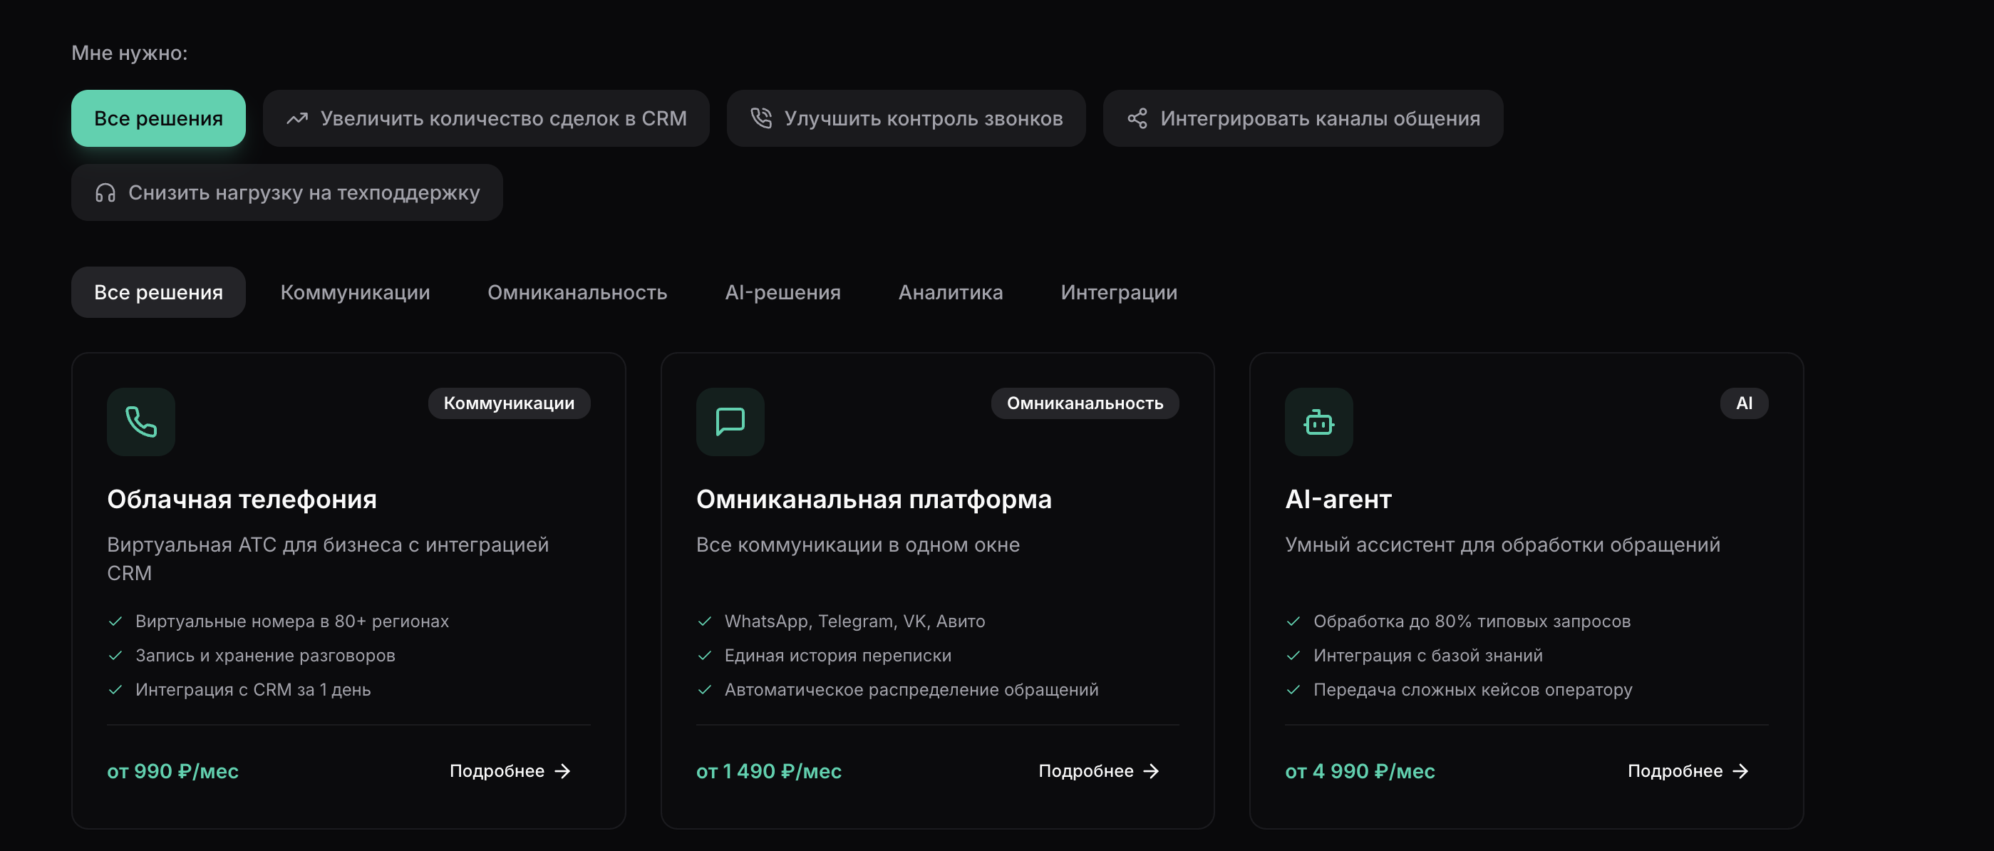Activate the 'Снизить нагрузку на техподдержку' filter
The image size is (1994, 851).
click(x=286, y=193)
